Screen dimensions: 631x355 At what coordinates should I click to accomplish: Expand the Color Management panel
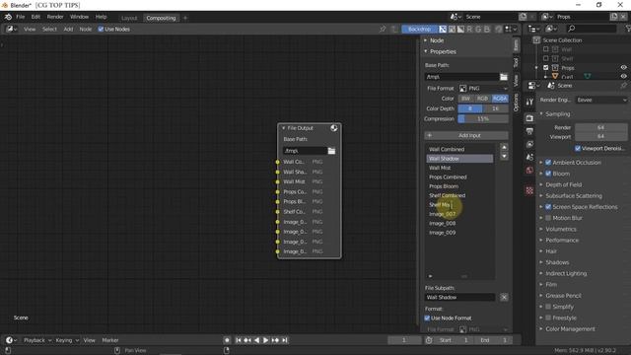570,328
